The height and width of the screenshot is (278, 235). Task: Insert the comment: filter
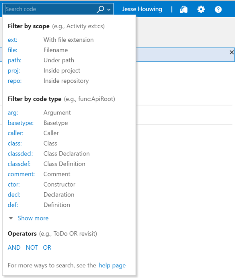click(x=21, y=174)
